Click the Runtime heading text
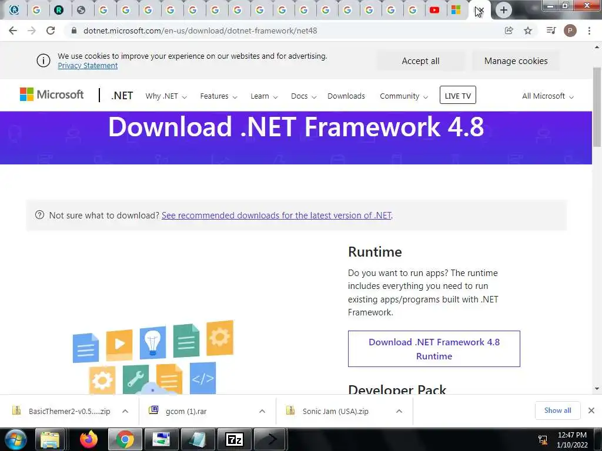This screenshot has height=451, width=602. (374, 252)
